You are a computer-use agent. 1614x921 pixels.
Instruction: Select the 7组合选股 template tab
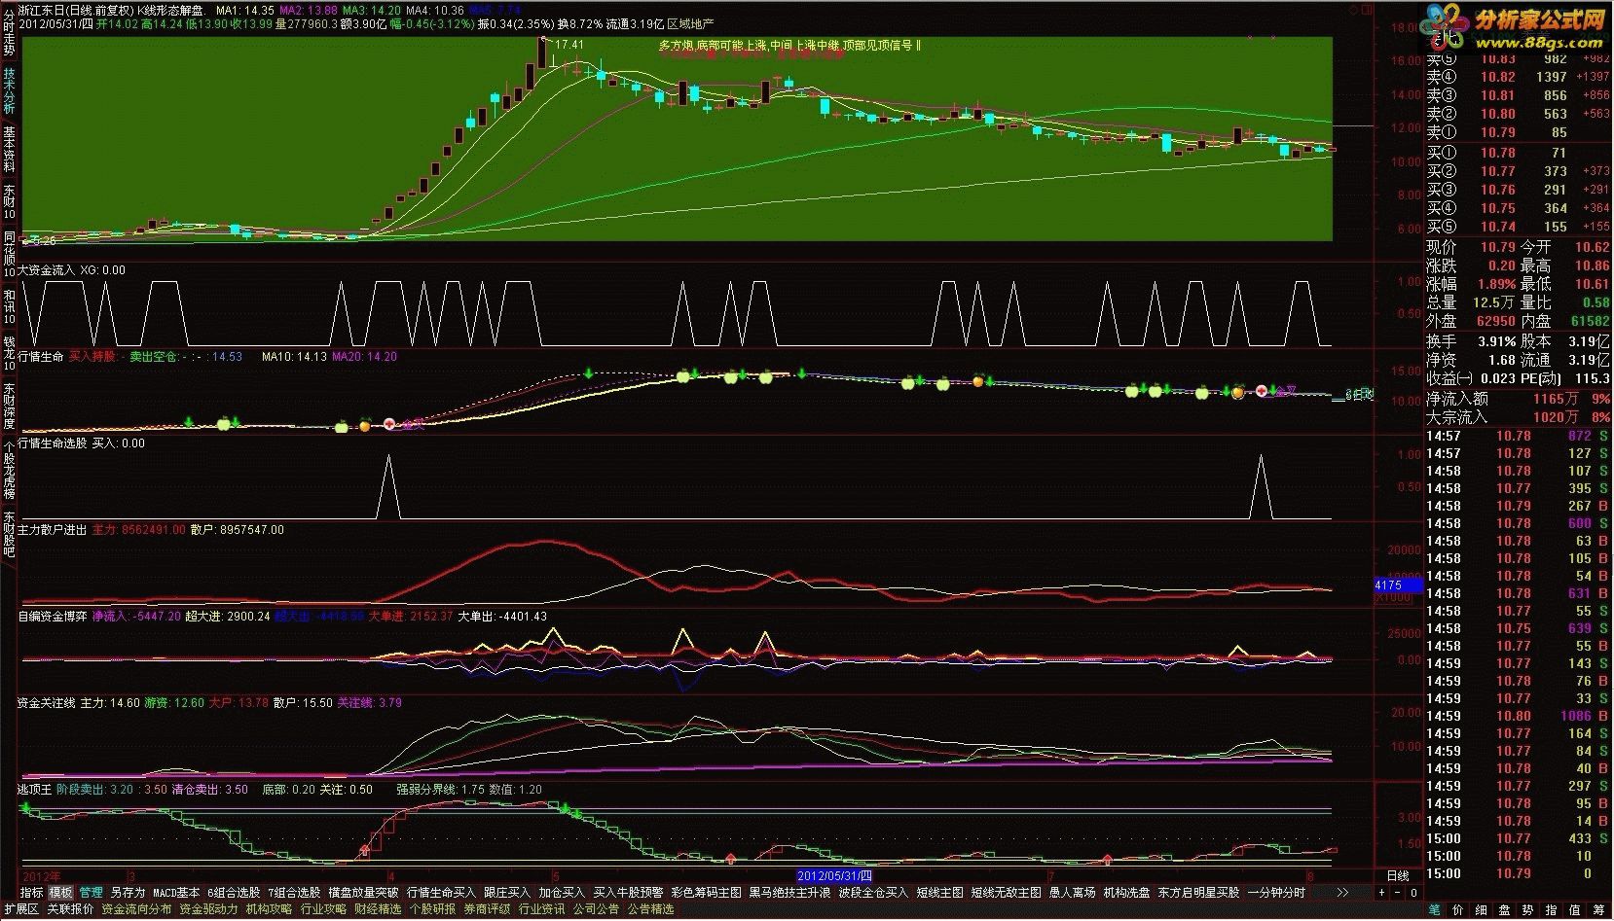click(294, 892)
